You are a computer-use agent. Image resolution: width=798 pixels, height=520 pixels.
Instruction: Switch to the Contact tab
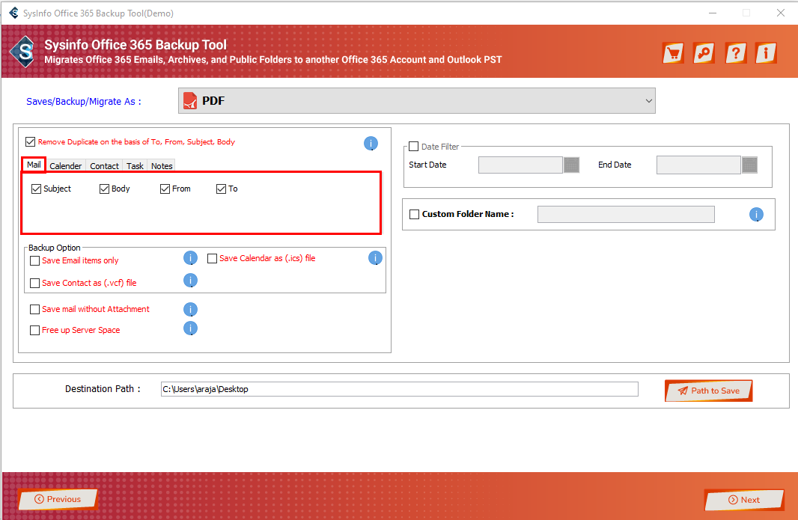click(x=104, y=166)
